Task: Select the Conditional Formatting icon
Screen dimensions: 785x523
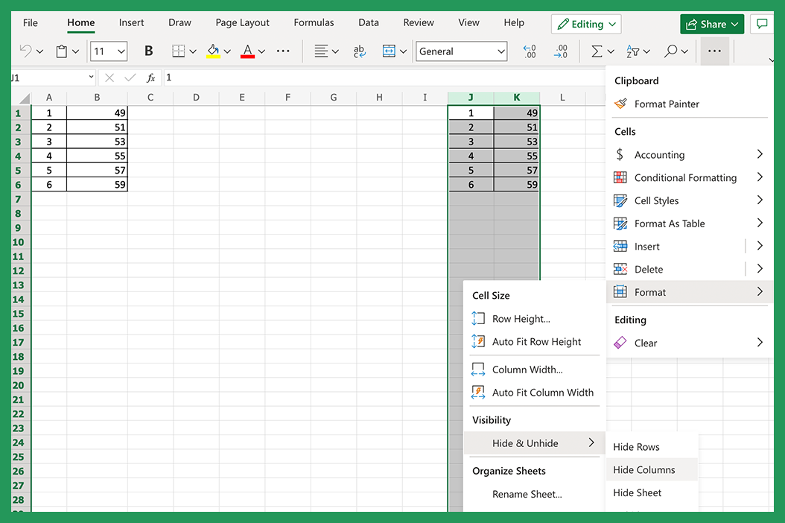Action: (620, 177)
